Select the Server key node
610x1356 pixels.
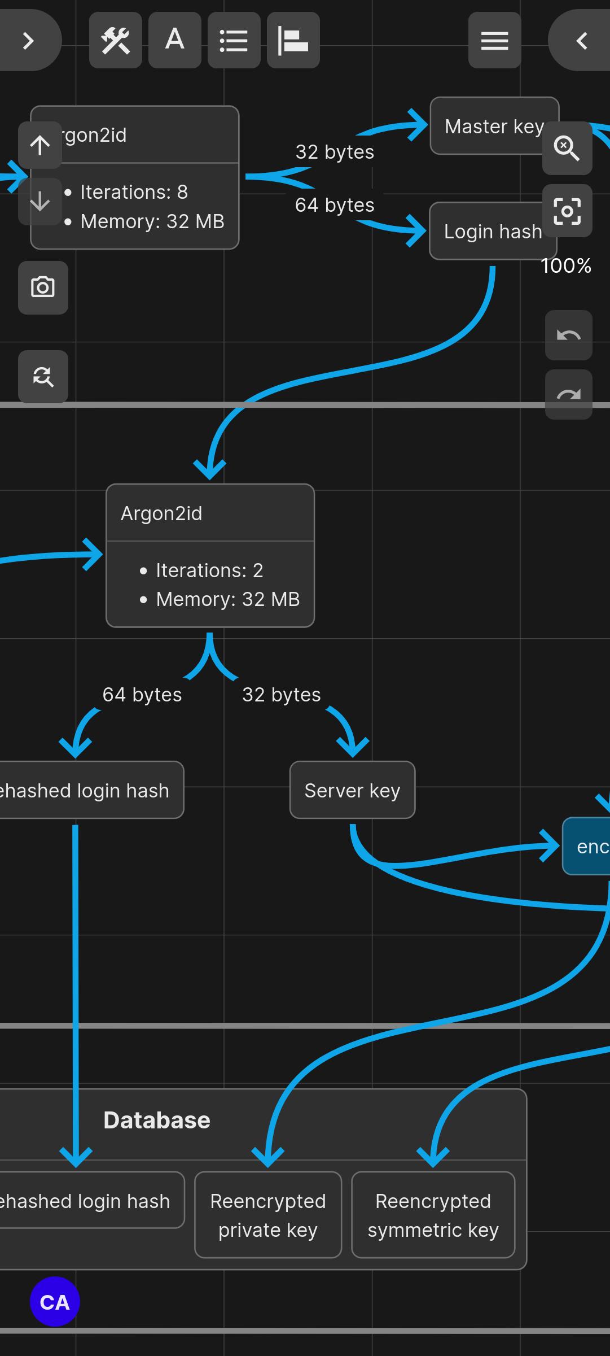[x=352, y=790]
